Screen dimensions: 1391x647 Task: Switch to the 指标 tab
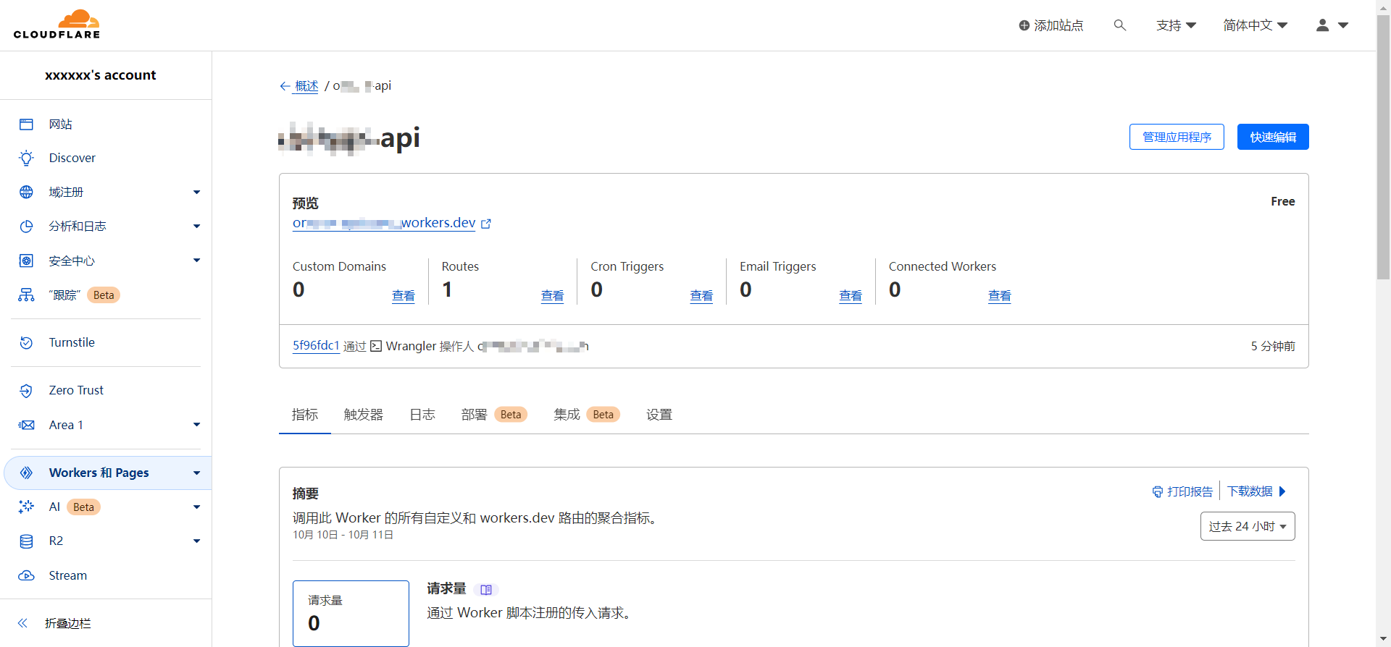click(x=305, y=415)
